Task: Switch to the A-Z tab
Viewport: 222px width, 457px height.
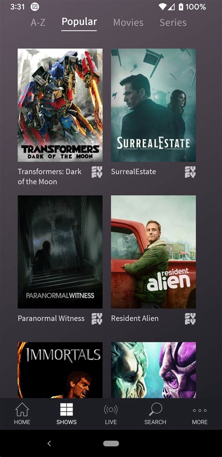Action: (38, 23)
